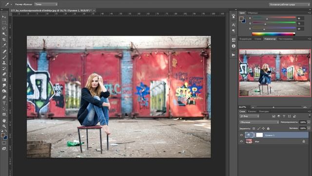This screenshot has height=176, width=312.
Task: Hide the Фон background layer
Action: tap(241, 141)
